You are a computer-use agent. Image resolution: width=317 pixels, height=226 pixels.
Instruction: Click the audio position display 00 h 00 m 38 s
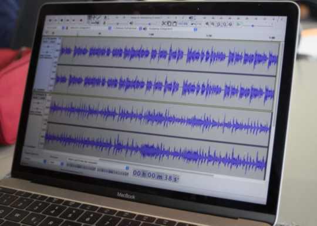(156, 175)
